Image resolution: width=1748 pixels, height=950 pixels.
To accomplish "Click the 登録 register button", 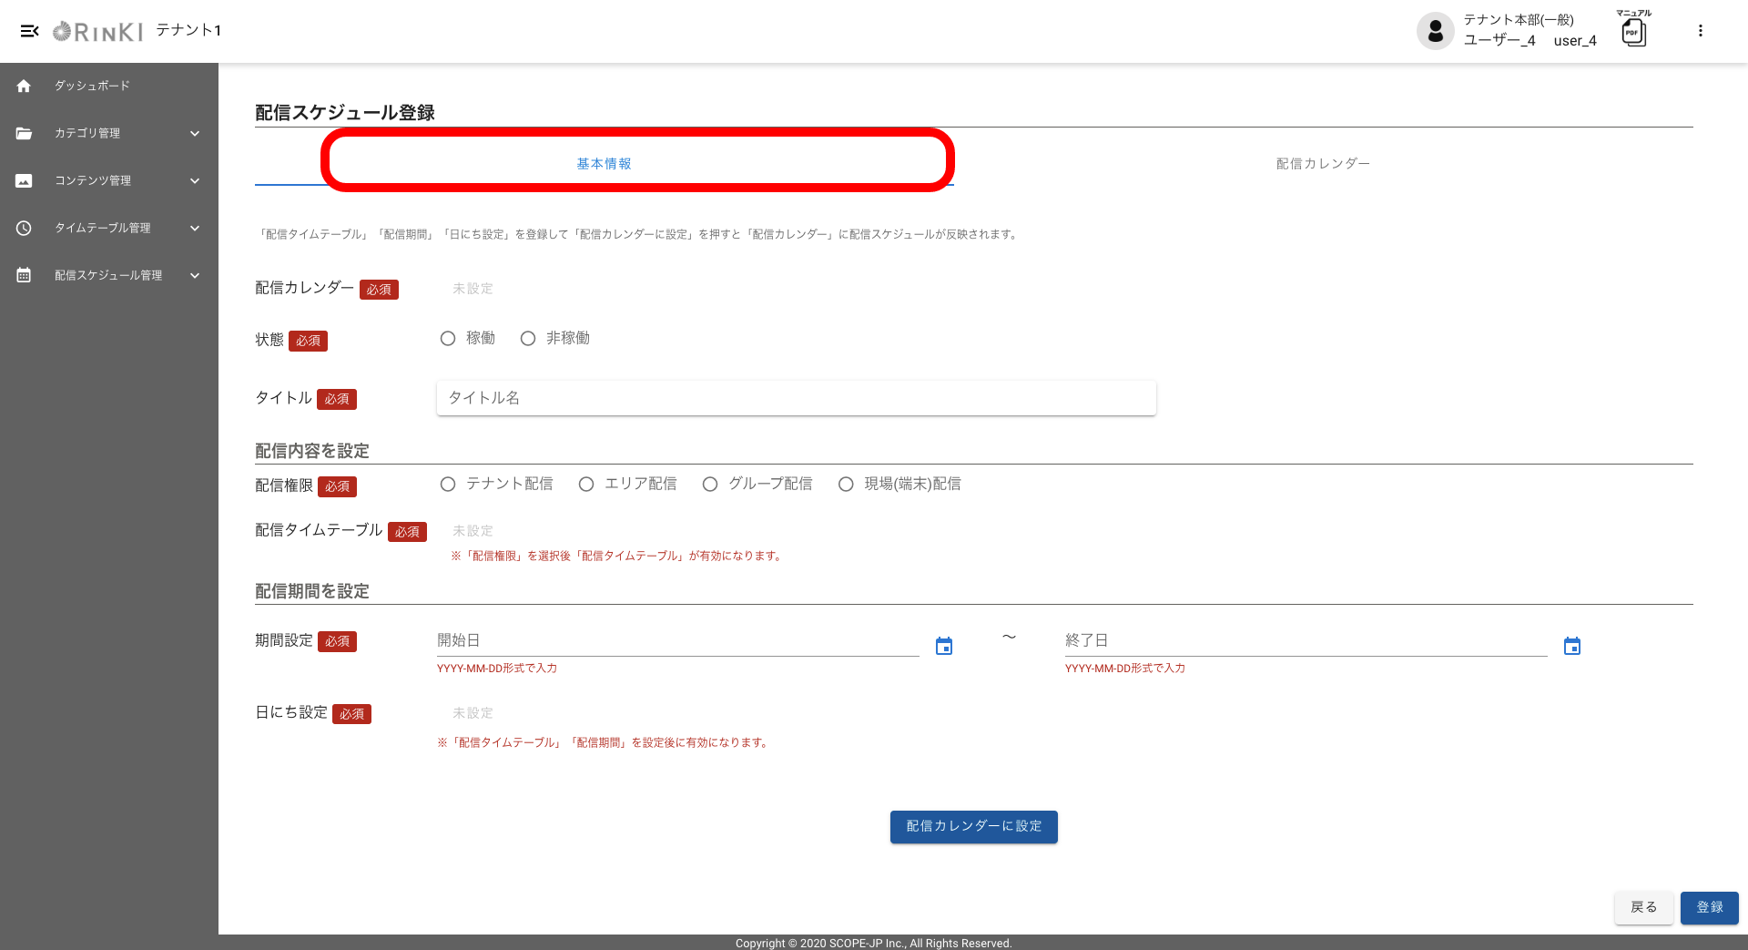I will point(1709,907).
